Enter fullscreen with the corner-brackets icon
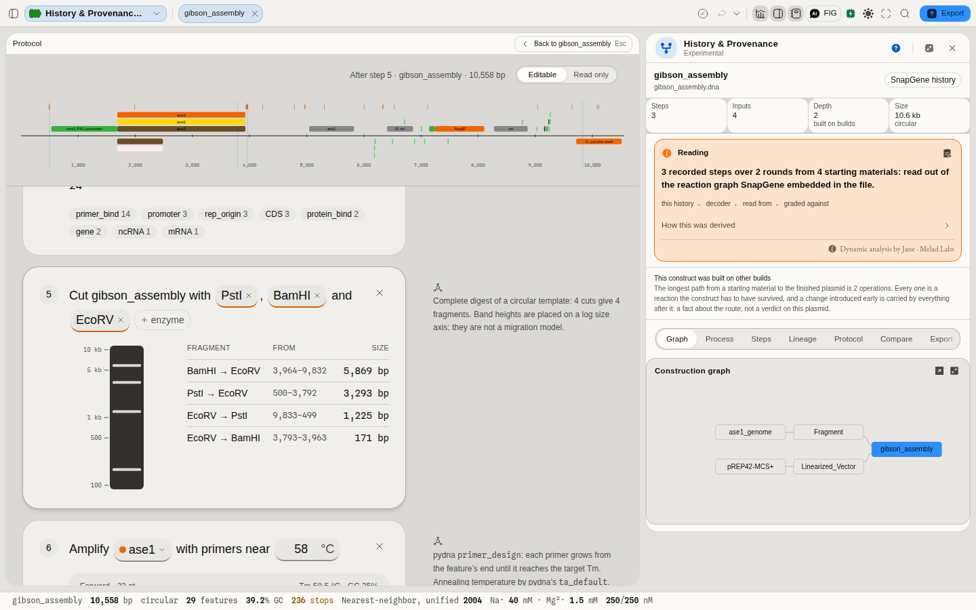 [x=886, y=14]
